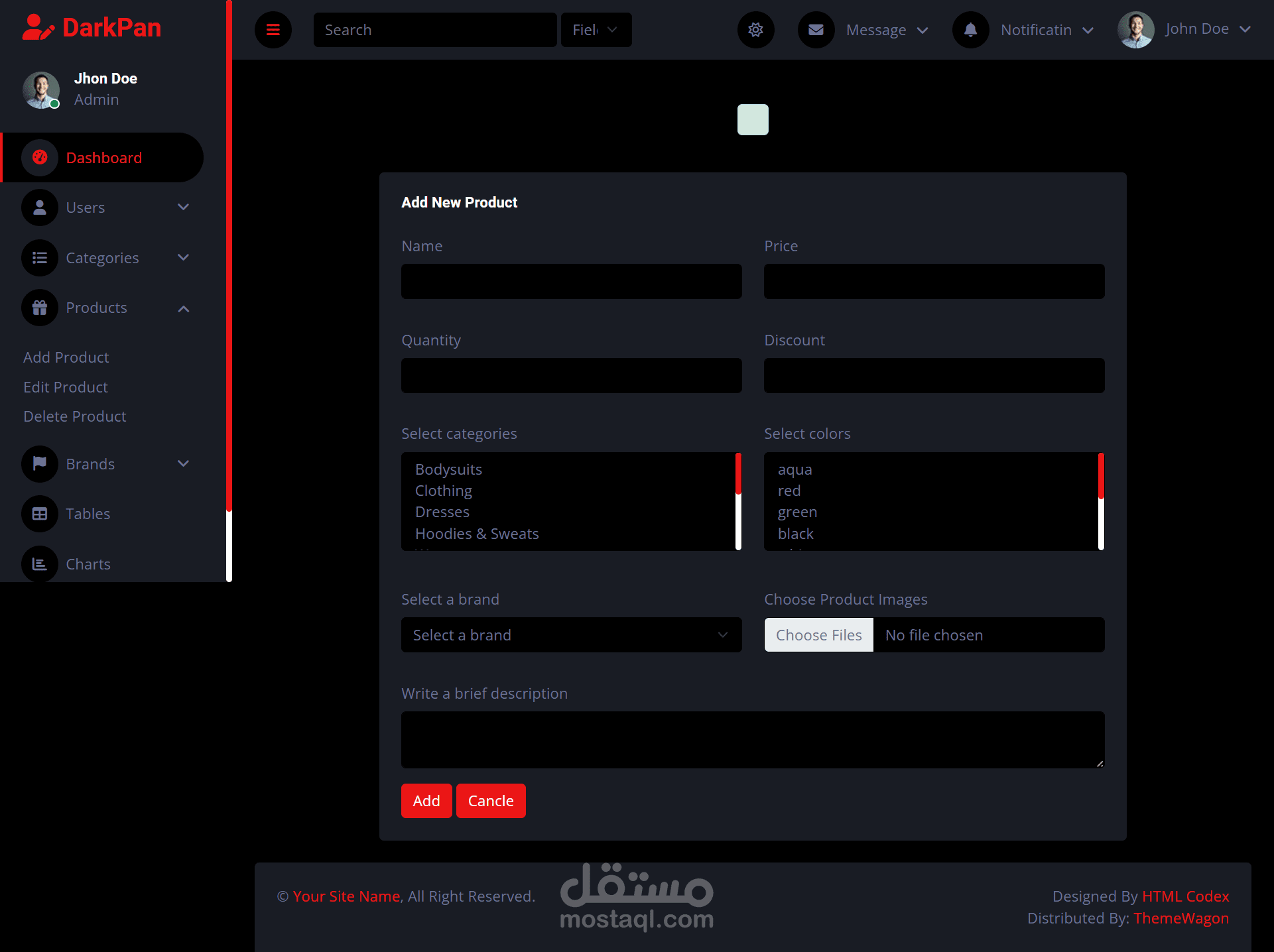This screenshot has height=952, width=1274.
Task: Click the Notification bell icon
Action: point(970,30)
